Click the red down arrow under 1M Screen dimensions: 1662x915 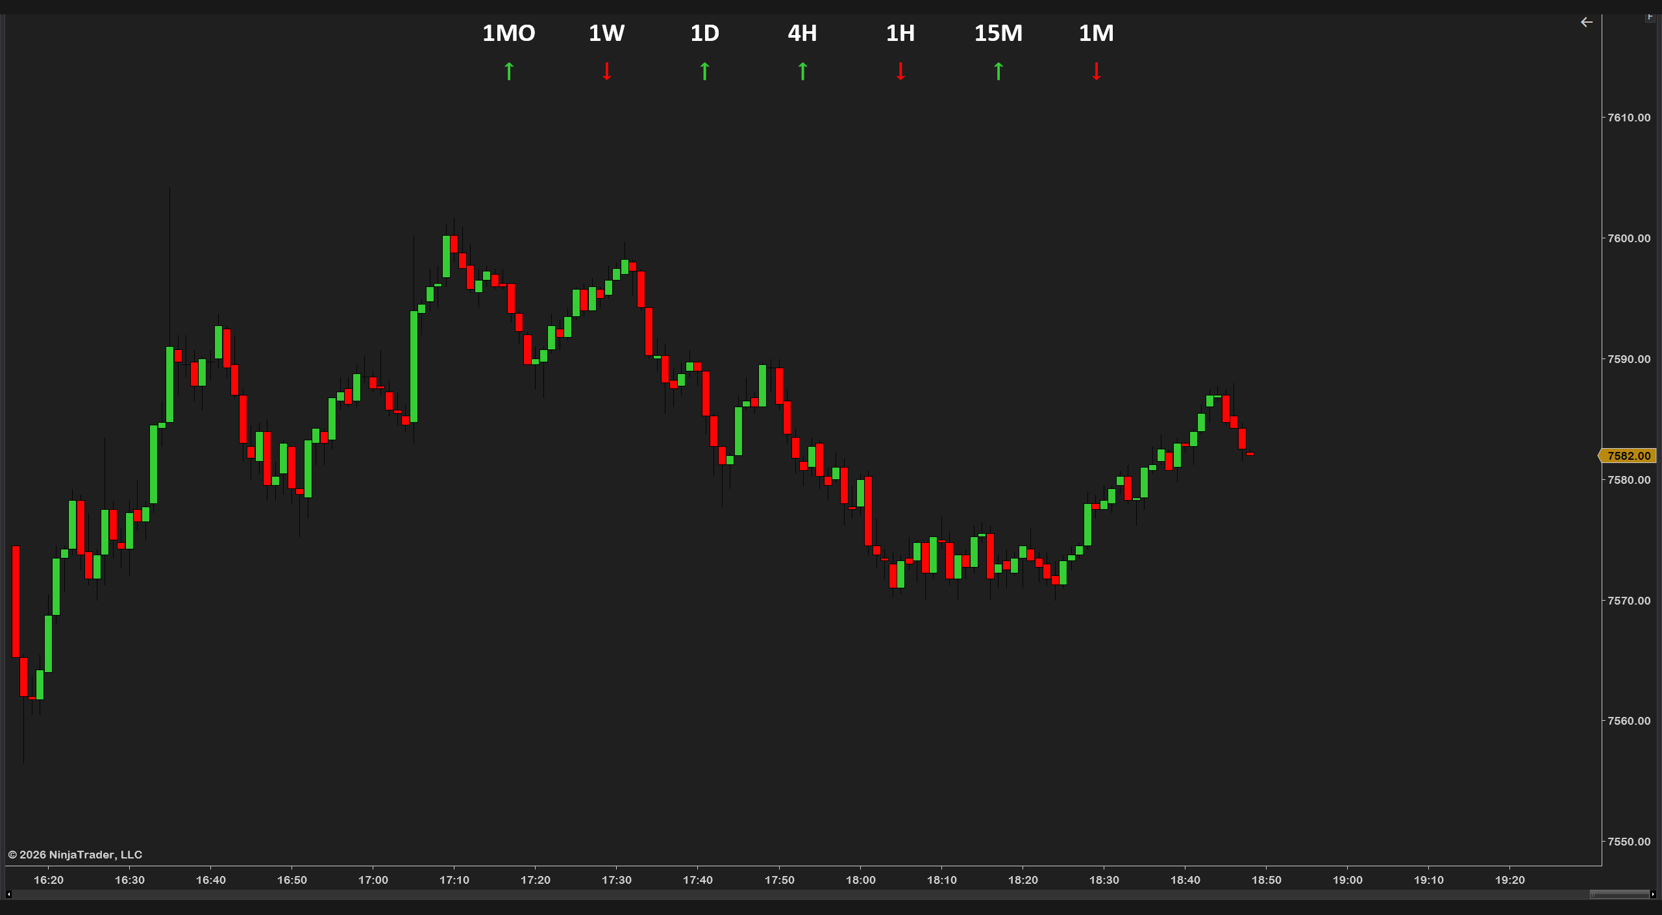(x=1097, y=71)
